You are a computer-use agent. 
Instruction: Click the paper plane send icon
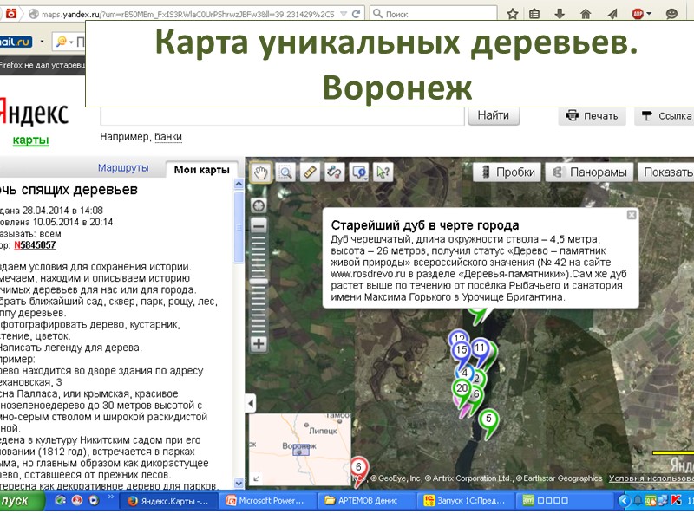(x=612, y=14)
